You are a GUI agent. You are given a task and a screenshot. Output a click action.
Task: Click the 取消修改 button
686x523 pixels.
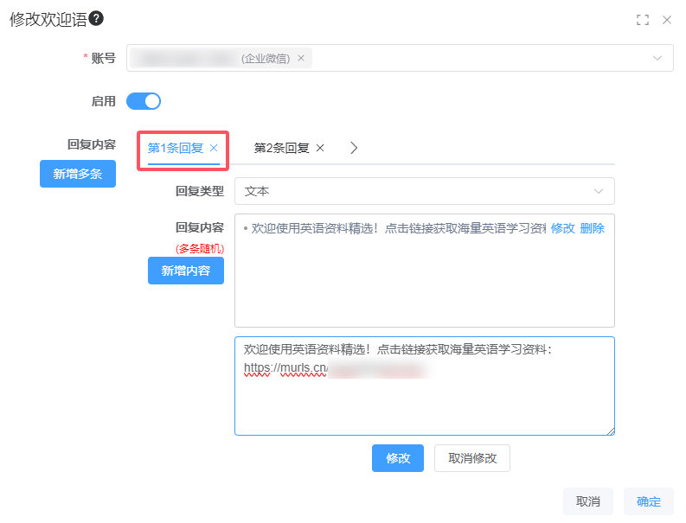(x=472, y=458)
